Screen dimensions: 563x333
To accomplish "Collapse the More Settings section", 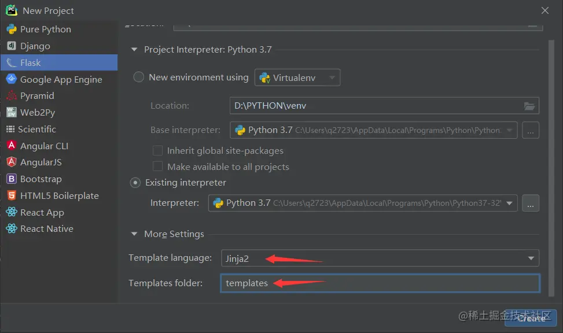I will [x=134, y=234].
